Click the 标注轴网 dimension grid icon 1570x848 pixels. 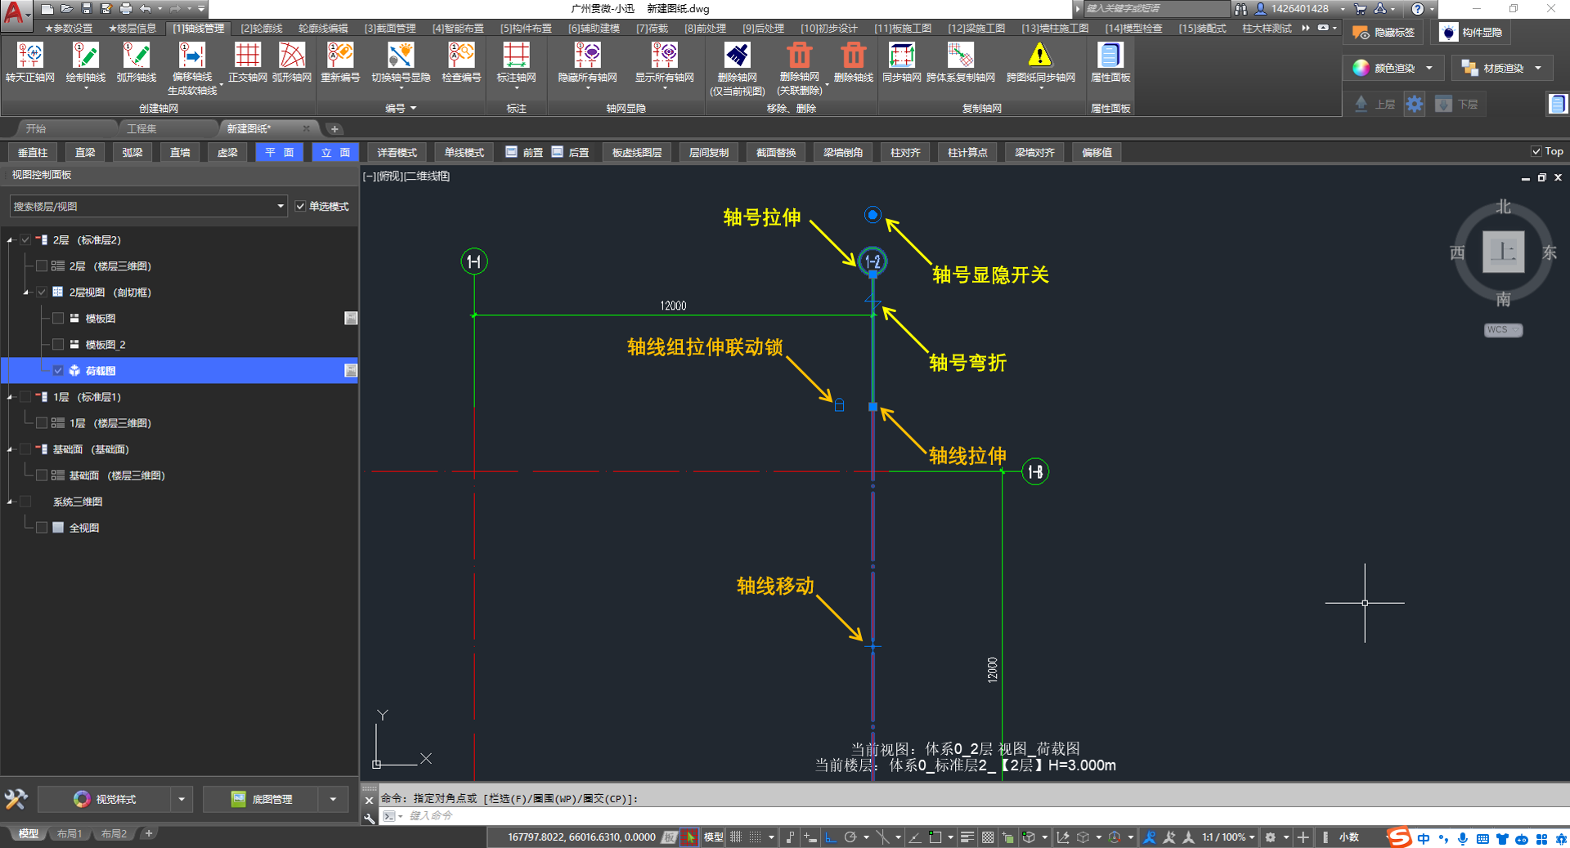point(516,62)
